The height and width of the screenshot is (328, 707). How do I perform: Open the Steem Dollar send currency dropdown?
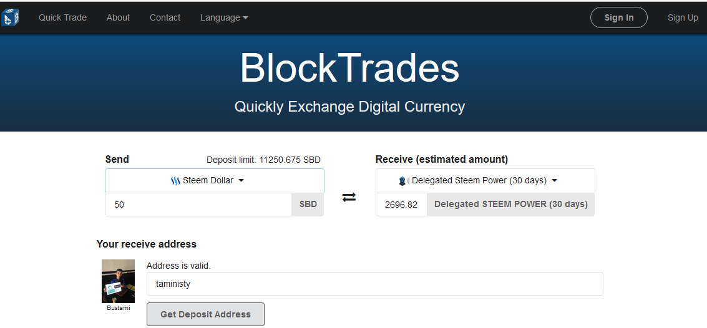[x=215, y=181]
